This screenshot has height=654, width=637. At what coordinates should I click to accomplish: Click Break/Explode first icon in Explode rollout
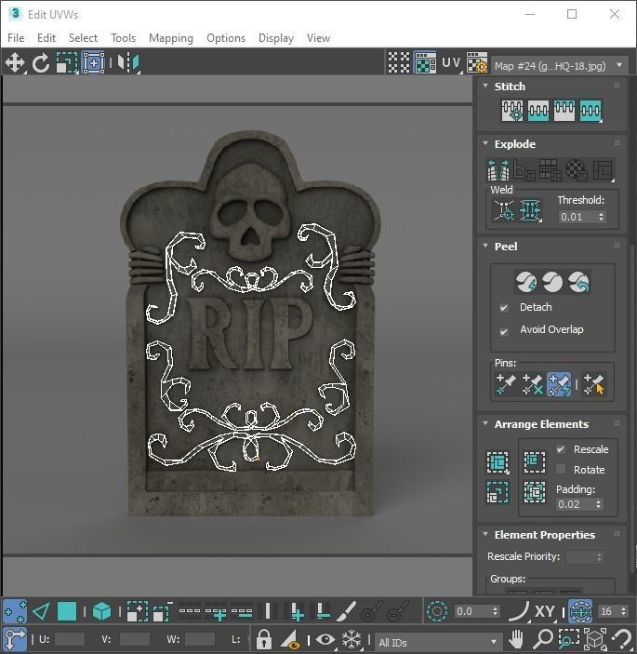pyautogui.click(x=498, y=169)
